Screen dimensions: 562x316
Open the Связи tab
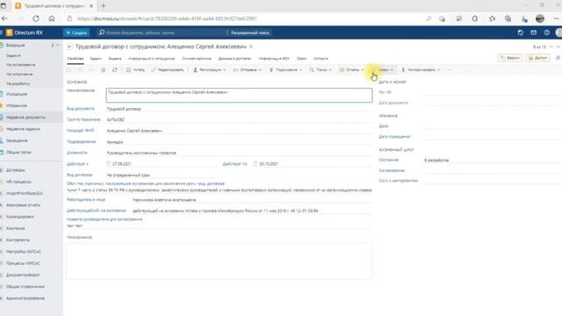click(x=301, y=59)
